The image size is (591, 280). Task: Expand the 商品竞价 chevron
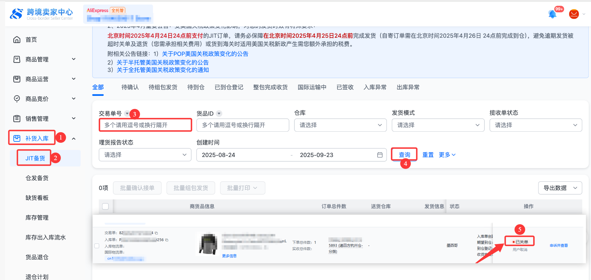coord(74,99)
